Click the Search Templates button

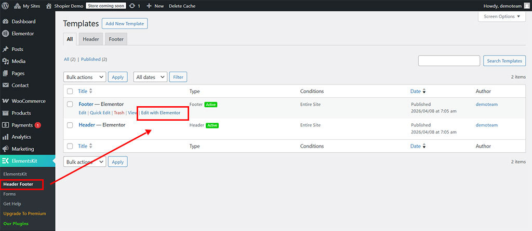pyautogui.click(x=504, y=61)
